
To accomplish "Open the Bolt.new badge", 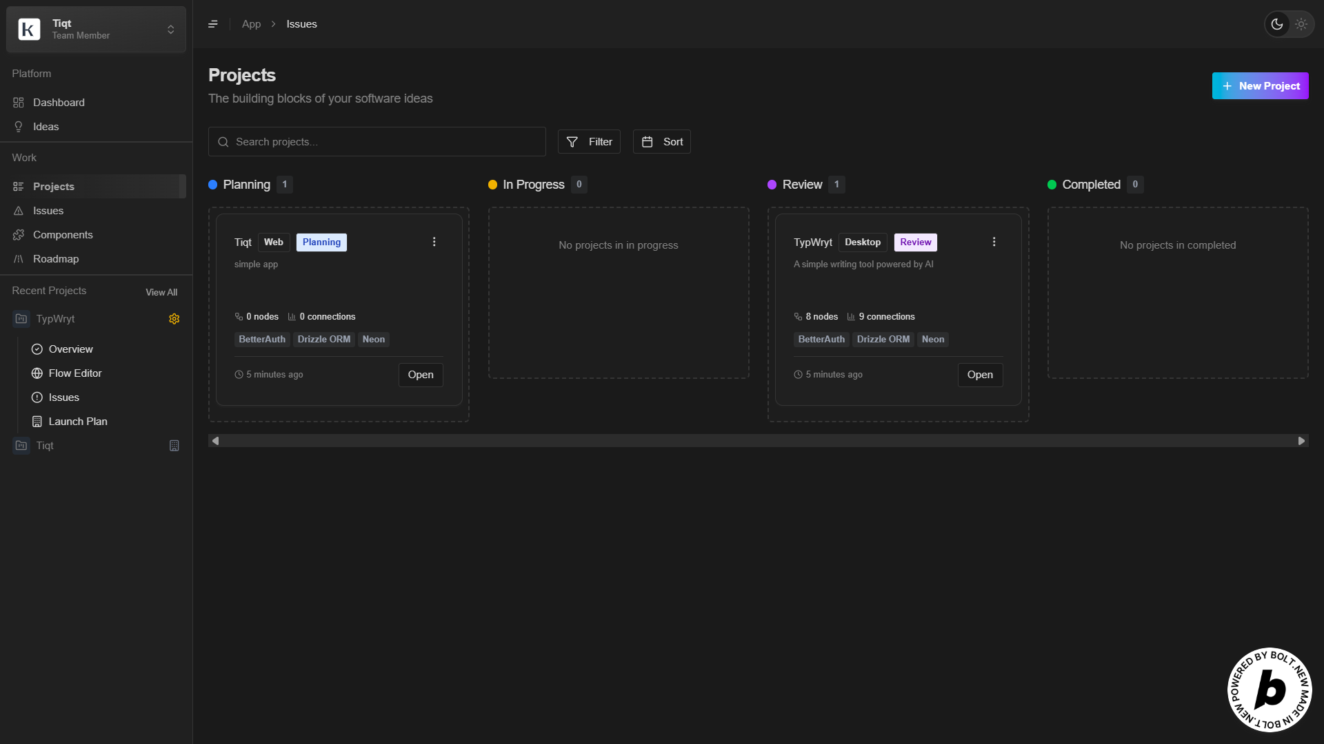I will [x=1270, y=690].
